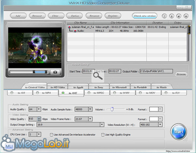Screen dimensions: 196x153
Task: Click video preview thumbnail
Action: (35, 48)
